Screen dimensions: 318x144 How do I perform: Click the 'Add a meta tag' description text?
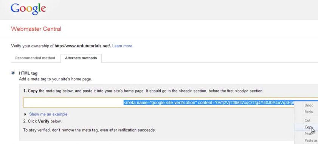tap(55, 79)
